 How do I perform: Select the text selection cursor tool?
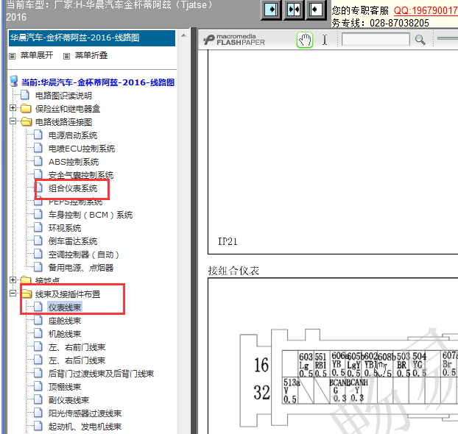(x=325, y=40)
